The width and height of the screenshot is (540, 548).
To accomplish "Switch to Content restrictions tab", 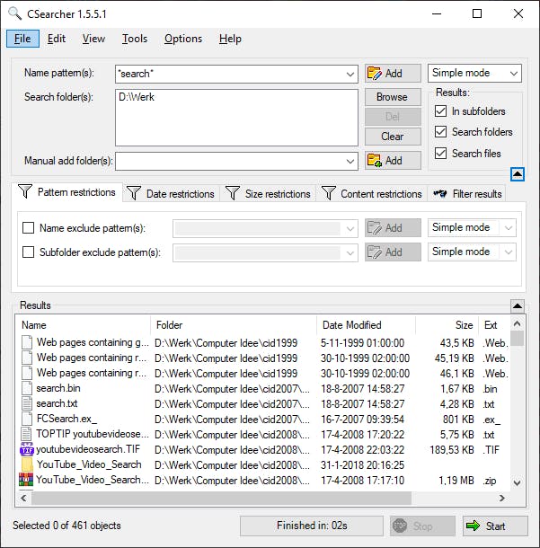I will (x=372, y=194).
